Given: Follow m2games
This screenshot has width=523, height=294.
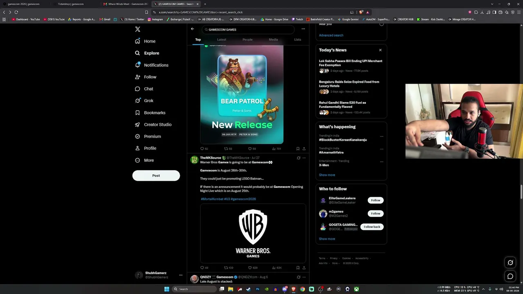Looking at the screenshot, I should pos(375,214).
